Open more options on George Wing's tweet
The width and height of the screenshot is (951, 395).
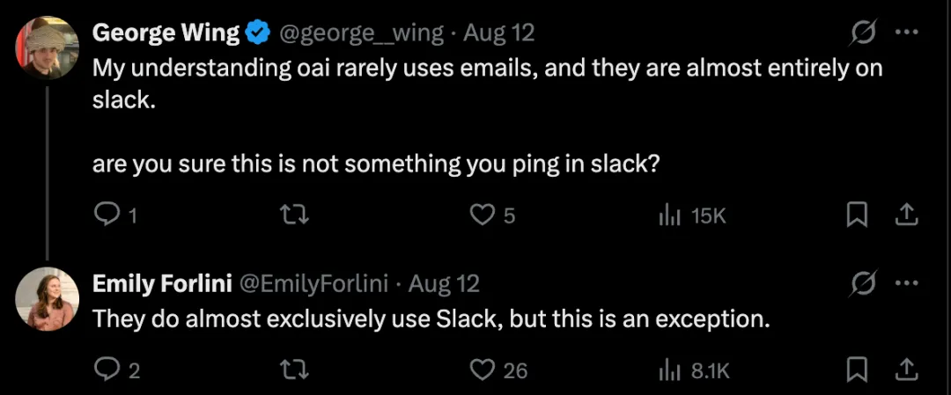tap(908, 33)
